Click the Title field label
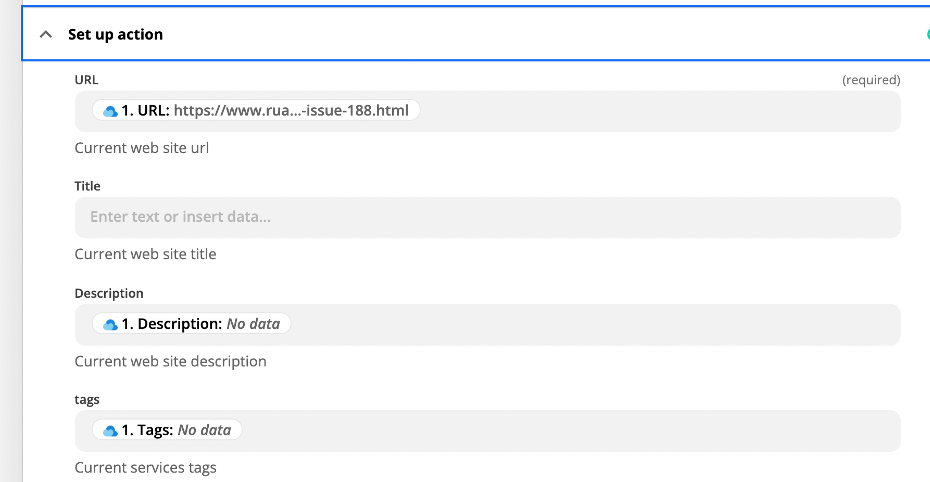 pos(87,186)
